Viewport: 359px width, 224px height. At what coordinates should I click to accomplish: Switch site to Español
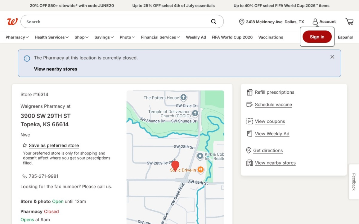[346, 37]
